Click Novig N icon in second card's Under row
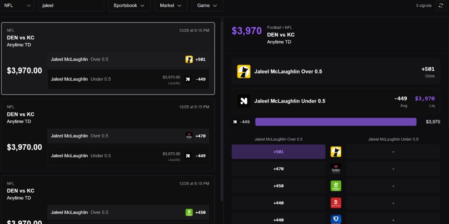Image resolution: width=449 pixels, height=224 pixels. 188,156
